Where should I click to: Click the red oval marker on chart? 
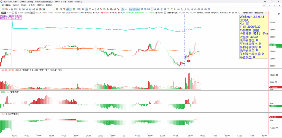point(189,61)
